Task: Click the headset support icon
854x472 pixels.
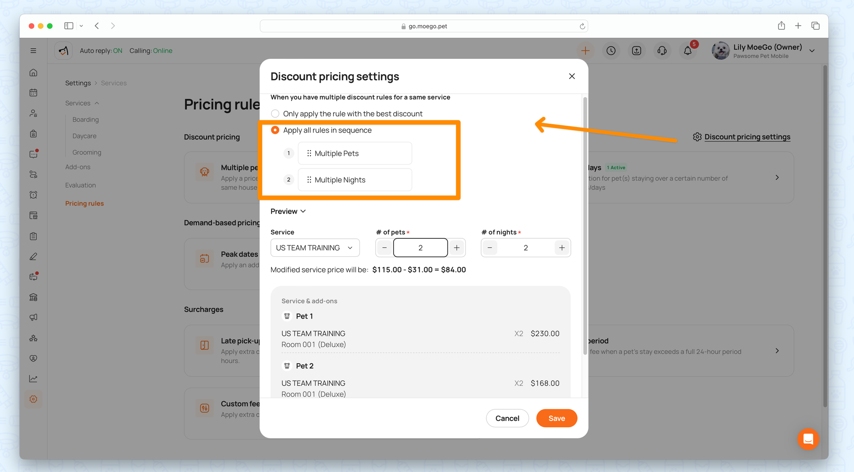Action: click(x=662, y=51)
